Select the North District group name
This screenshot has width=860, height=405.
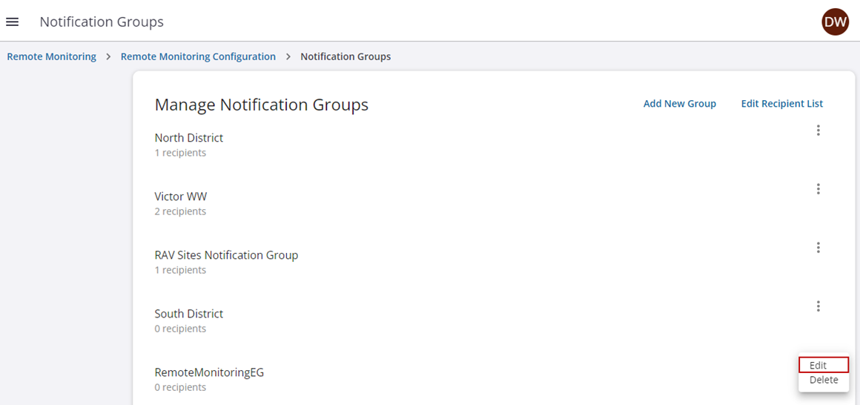pyautogui.click(x=188, y=138)
